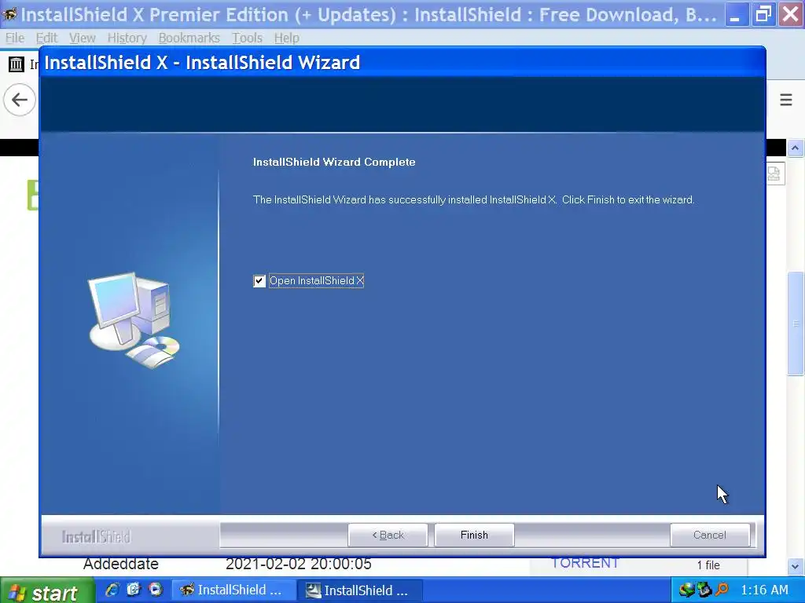Open the Edit menu in browser
This screenshot has width=805, height=603.
pos(46,38)
